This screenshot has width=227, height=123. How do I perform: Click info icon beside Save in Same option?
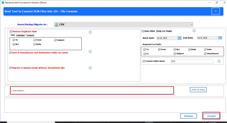tap(90, 51)
